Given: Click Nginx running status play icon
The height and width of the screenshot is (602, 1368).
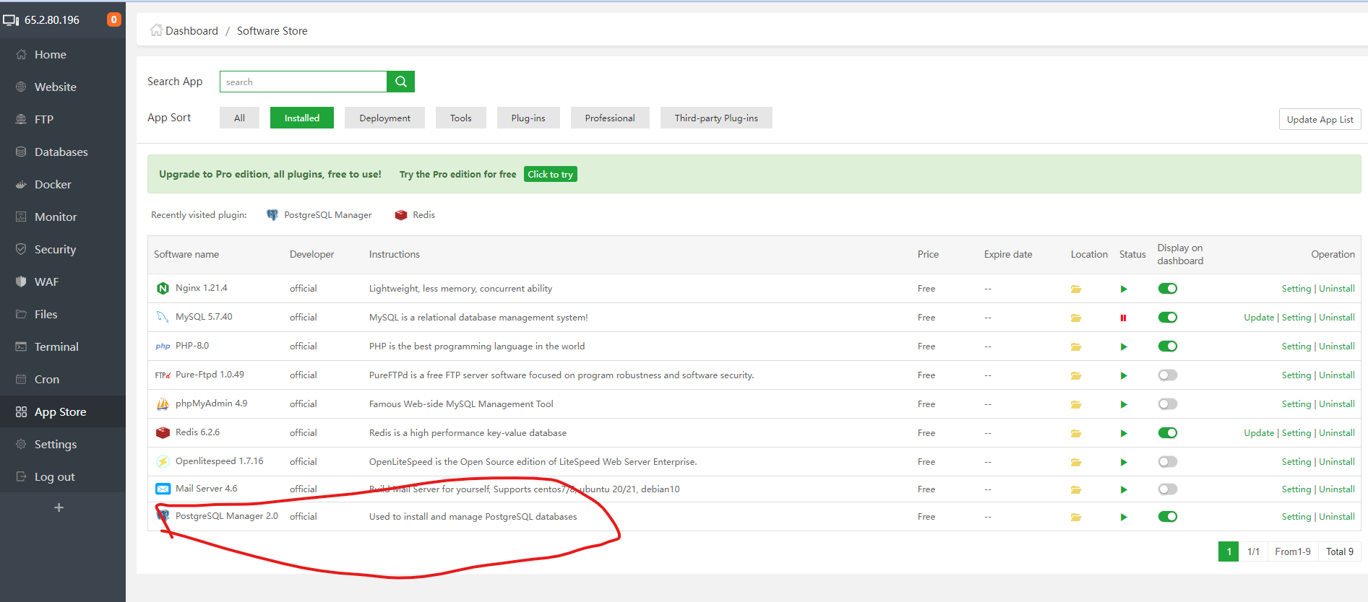Looking at the screenshot, I should point(1124,289).
